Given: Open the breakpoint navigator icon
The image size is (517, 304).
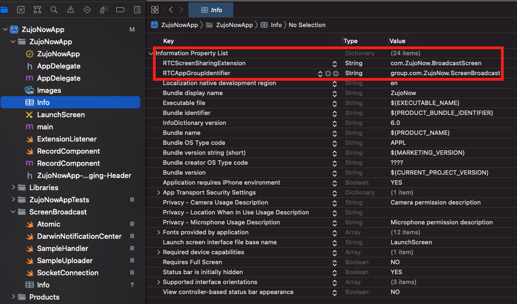Looking at the screenshot, I should tap(120, 10).
